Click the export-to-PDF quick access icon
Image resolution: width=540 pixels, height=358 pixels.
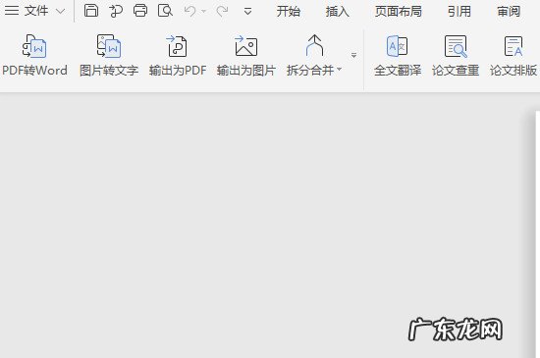point(116,11)
